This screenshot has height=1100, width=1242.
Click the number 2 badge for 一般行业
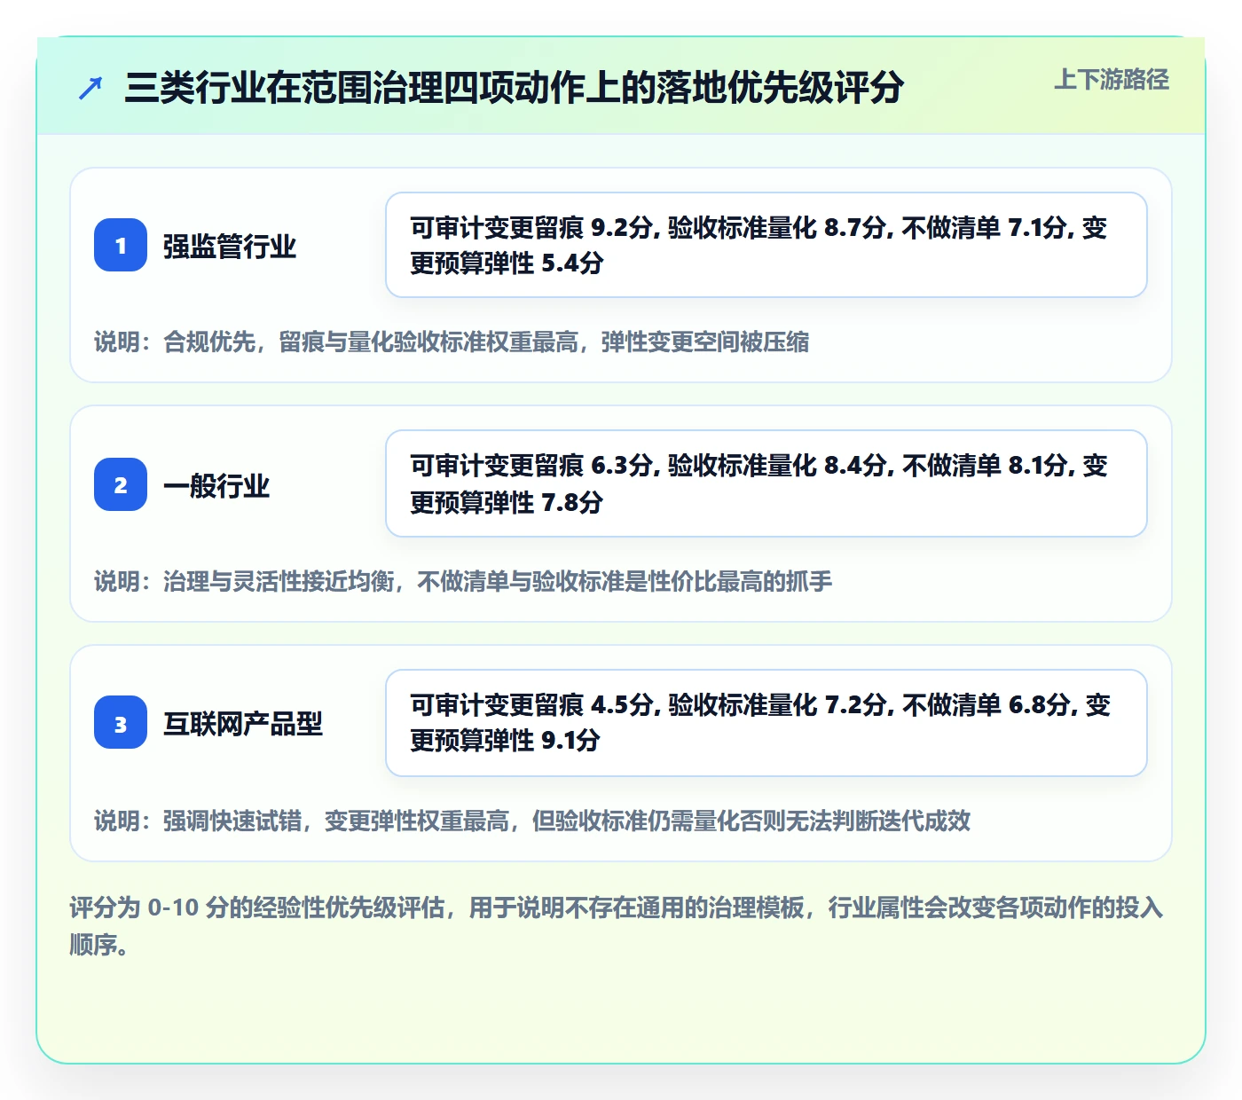point(121,484)
